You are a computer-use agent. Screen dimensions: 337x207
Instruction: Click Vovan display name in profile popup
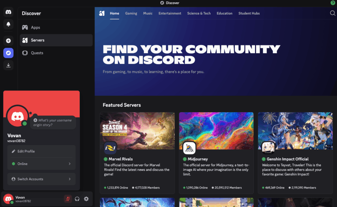click(x=14, y=136)
